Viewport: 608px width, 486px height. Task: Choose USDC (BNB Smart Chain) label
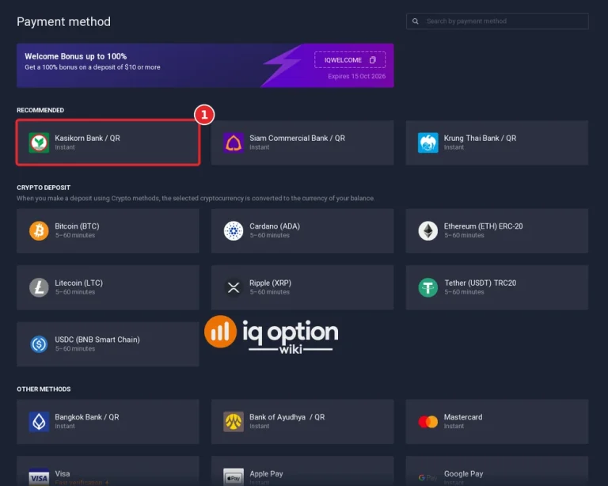97,340
